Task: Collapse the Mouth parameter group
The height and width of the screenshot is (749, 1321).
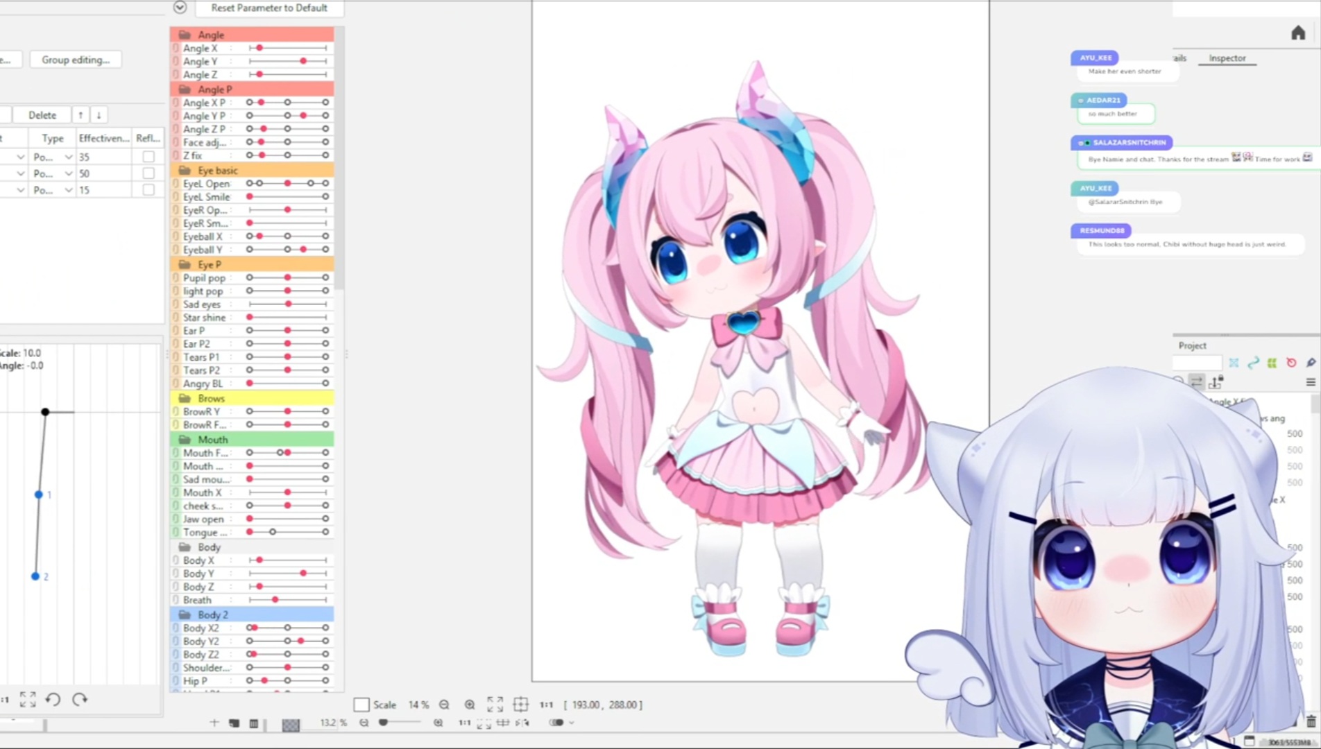Action: click(185, 440)
